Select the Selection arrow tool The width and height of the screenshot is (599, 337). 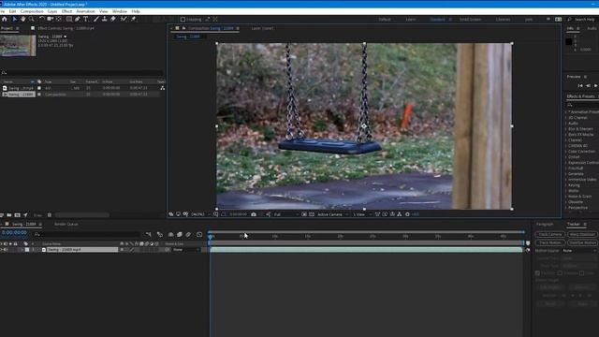tap(15, 19)
